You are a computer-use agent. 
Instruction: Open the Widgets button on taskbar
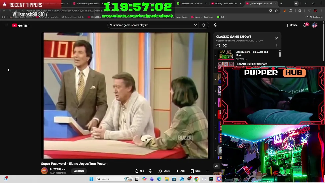(5, 179)
